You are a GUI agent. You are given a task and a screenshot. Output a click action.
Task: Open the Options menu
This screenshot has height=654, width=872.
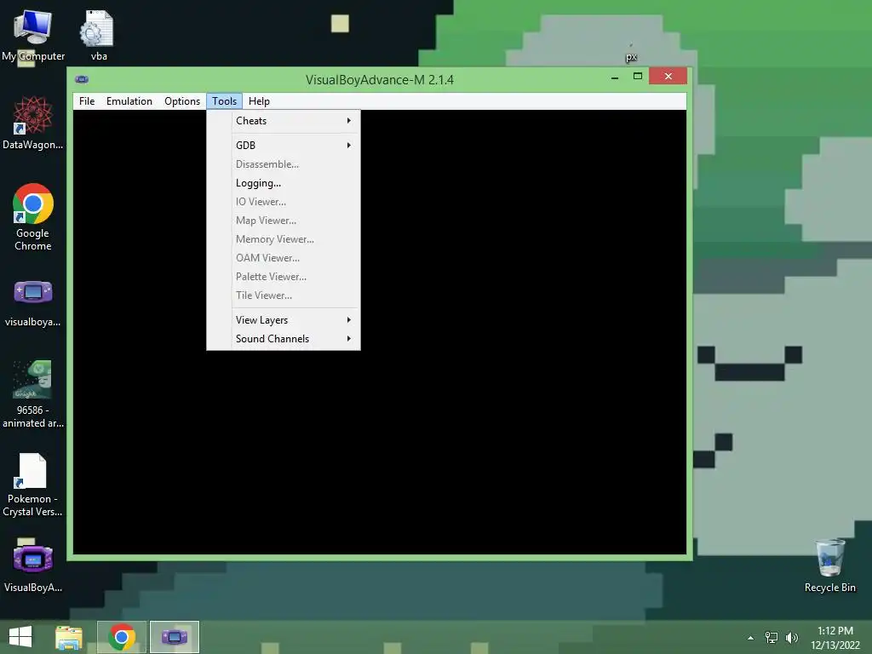pyautogui.click(x=182, y=101)
